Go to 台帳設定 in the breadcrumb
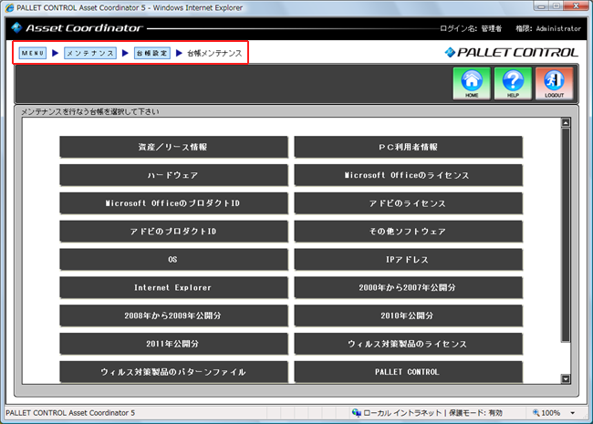593x424 pixels. click(152, 53)
